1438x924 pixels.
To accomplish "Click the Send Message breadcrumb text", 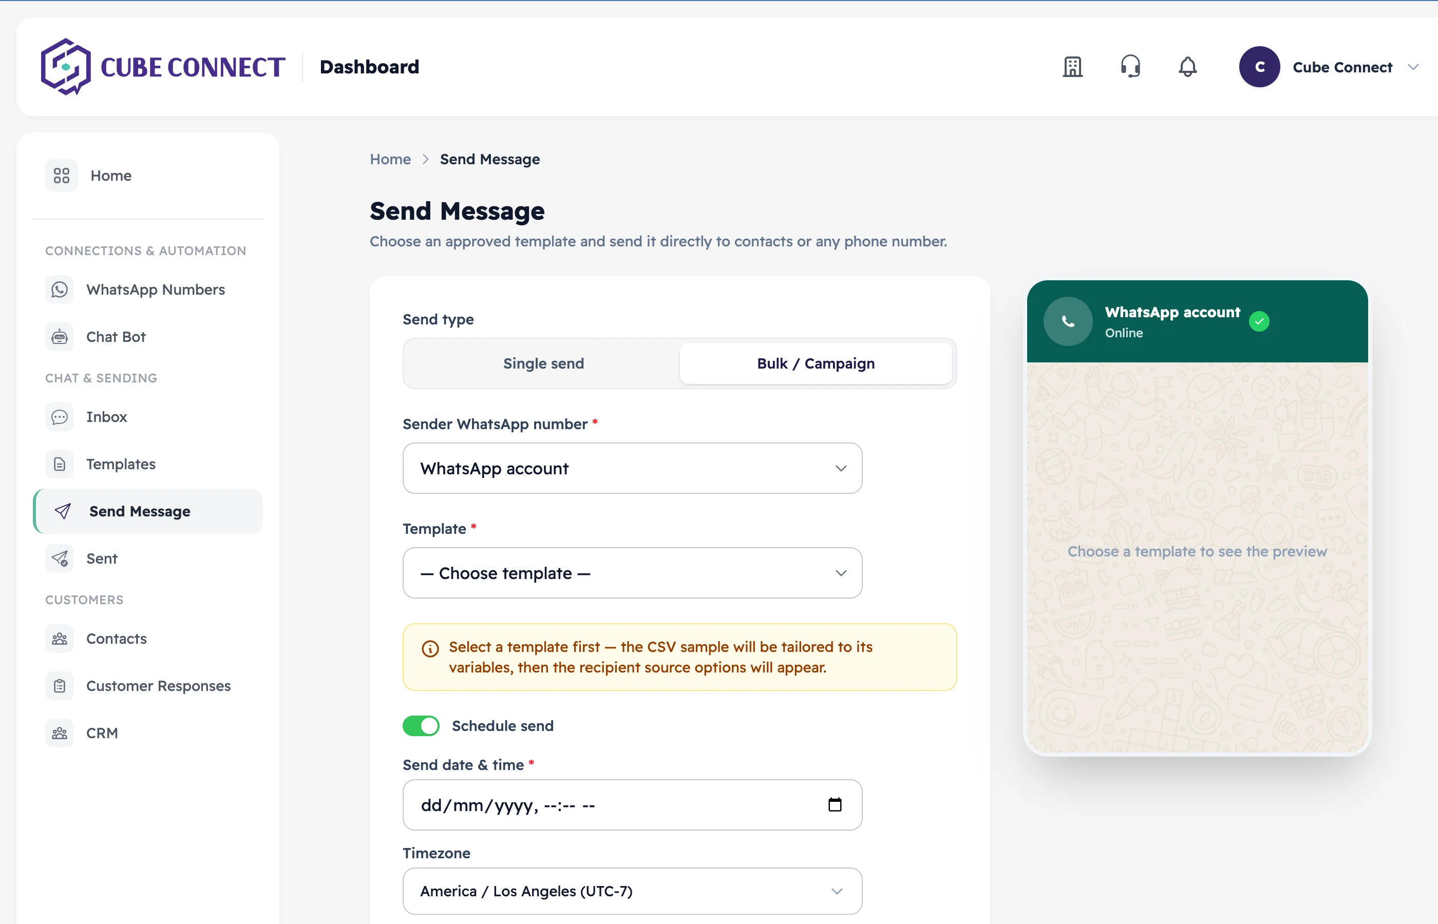I will pos(490,159).
